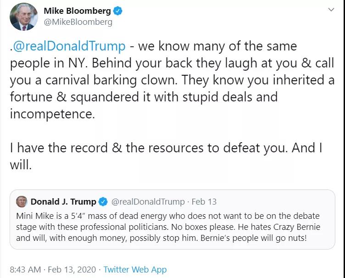Open the Donald J. Trump name in quoted tweet
The image size is (345, 278).
pyautogui.click(x=63, y=201)
